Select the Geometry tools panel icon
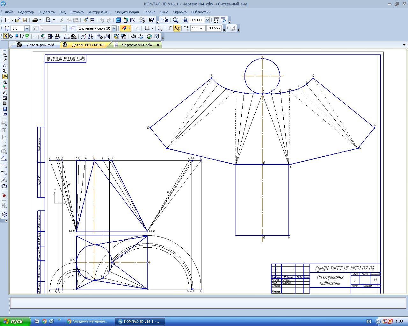408x326 pixels. click(4, 55)
